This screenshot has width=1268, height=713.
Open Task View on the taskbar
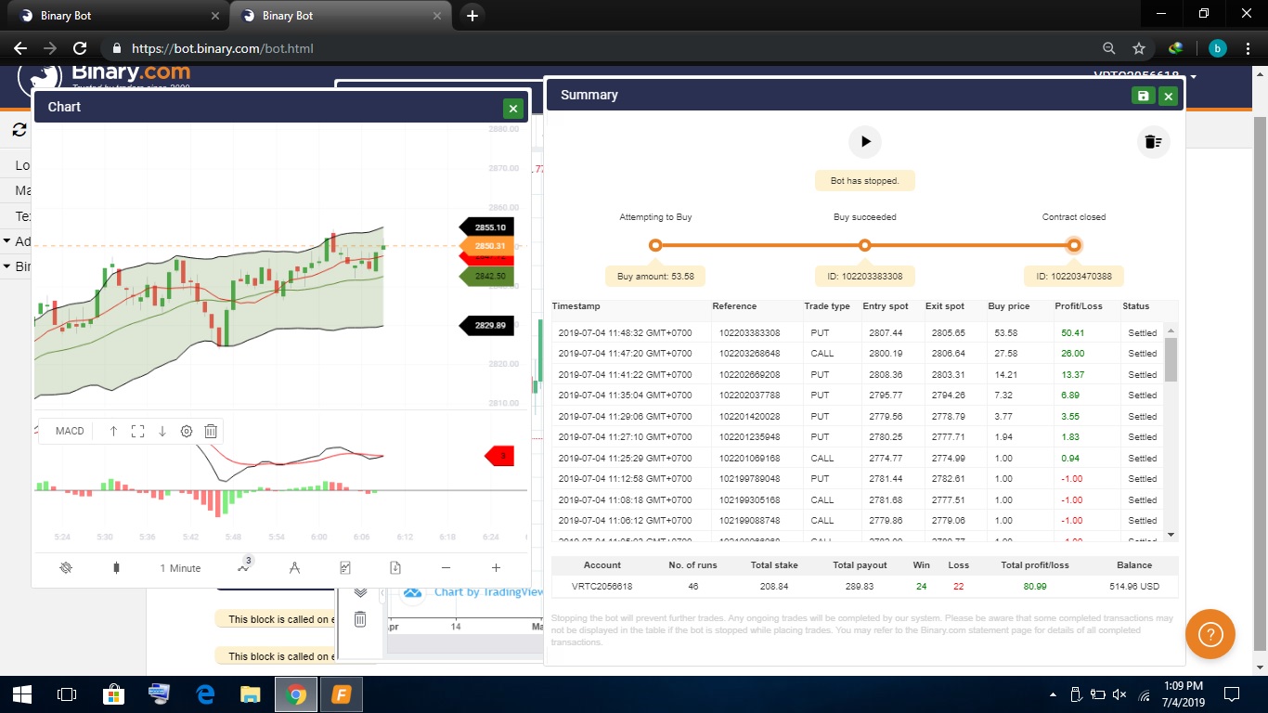[x=67, y=694]
